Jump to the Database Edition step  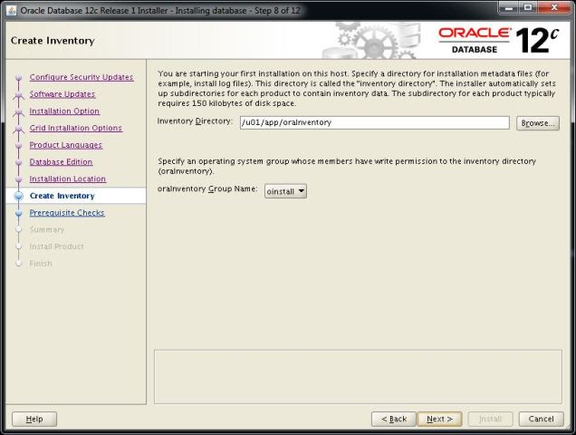point(61,162)
